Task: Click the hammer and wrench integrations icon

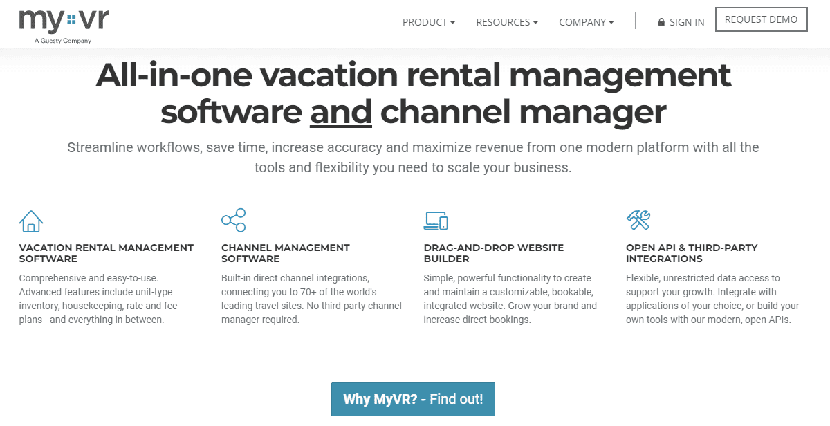Action: pyautogui.click(x=638, y=220)
